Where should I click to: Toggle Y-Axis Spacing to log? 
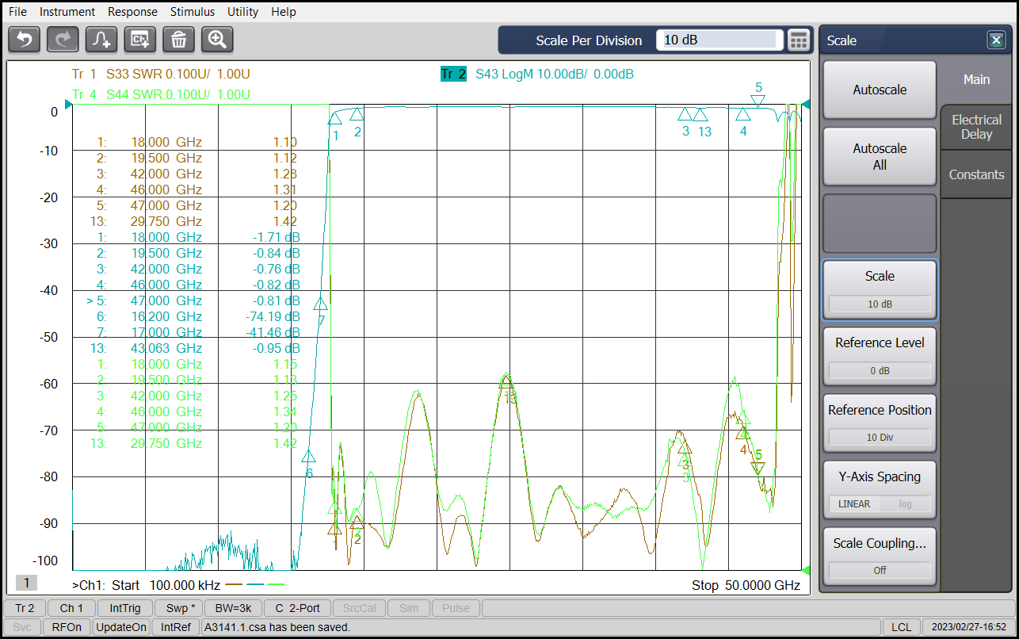905,503
